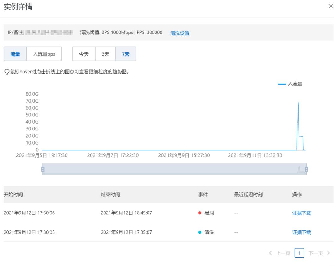Click 证据下载 for the 黑洞 event
334x266 pixels.
[x=302, y=213]
